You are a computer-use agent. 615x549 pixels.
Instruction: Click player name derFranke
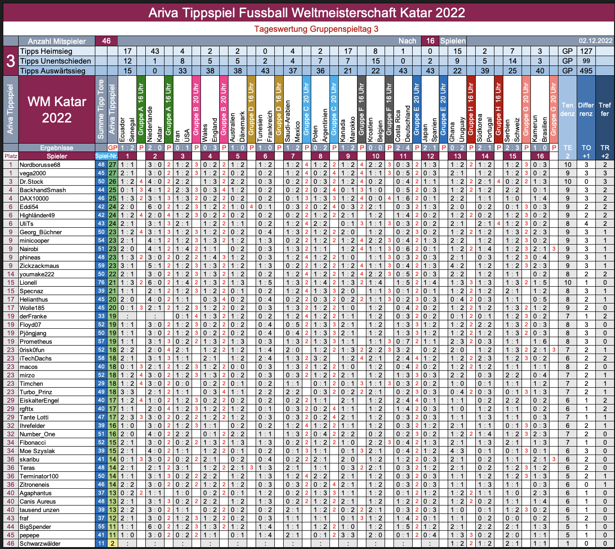(x=33, y=316)
